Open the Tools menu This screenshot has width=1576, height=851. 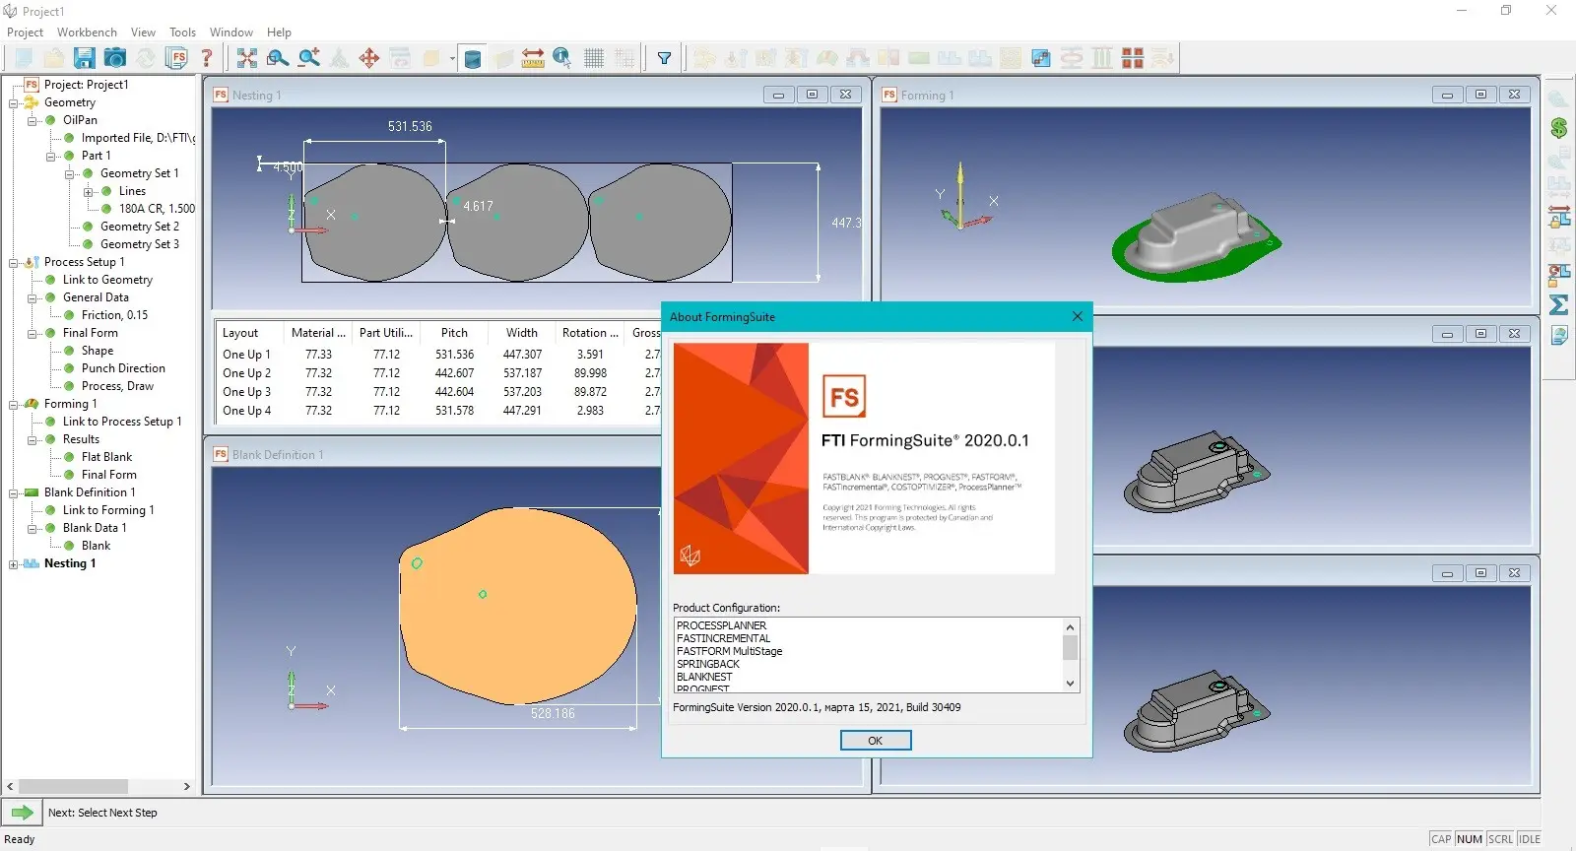point(182,32)
